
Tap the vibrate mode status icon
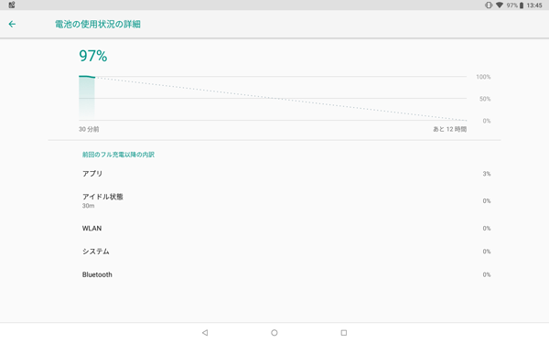pyautogui.click(x=489, y=5)
